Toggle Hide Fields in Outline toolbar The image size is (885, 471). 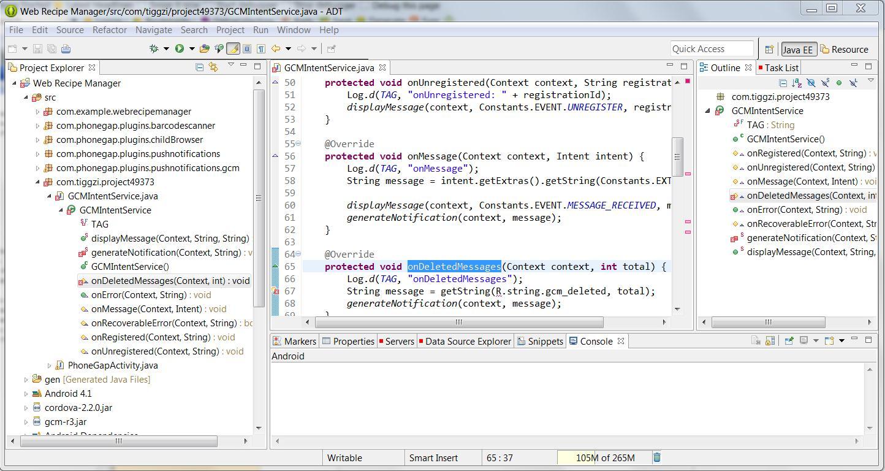pos(811,83)
